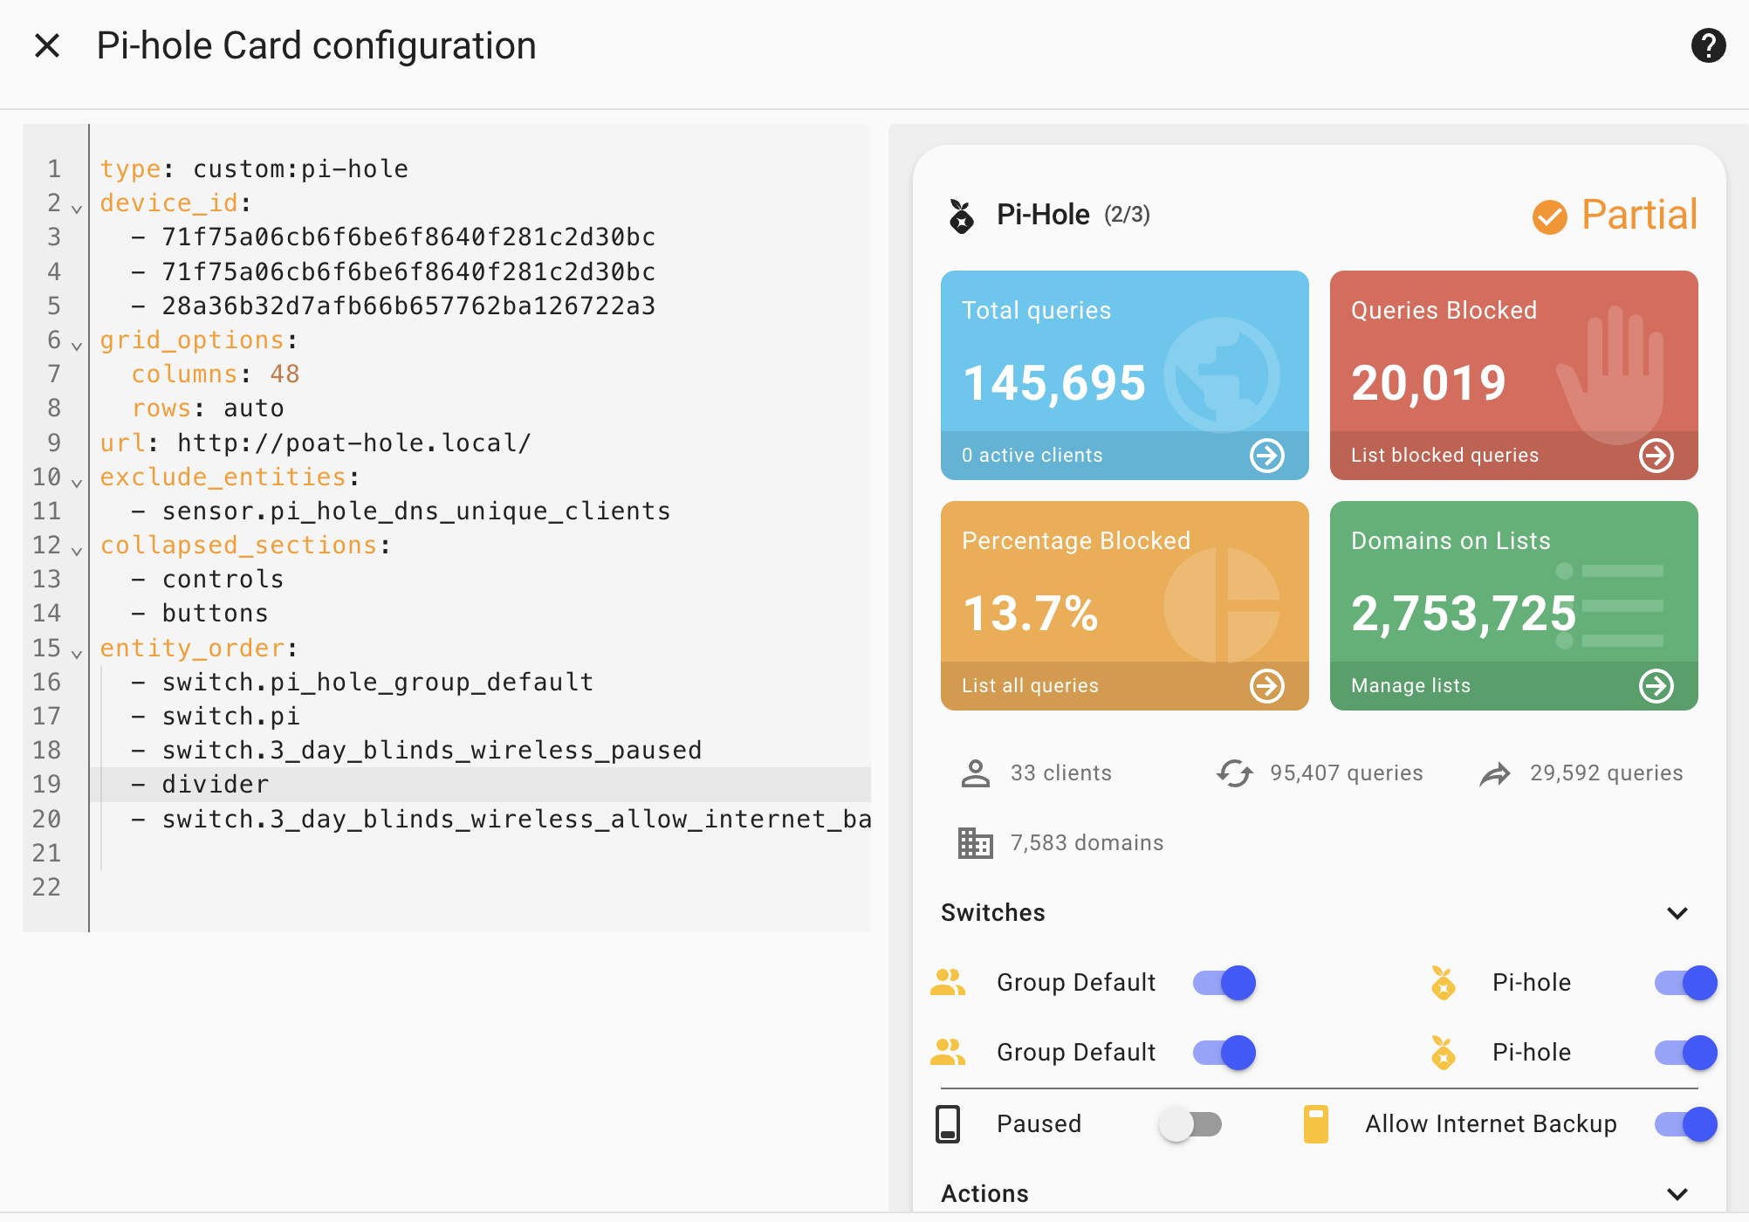The height and width of the screenshot is (1222, 1749).
Task: Click arrow icon on Total queries tile
Action: [1266, 455]
